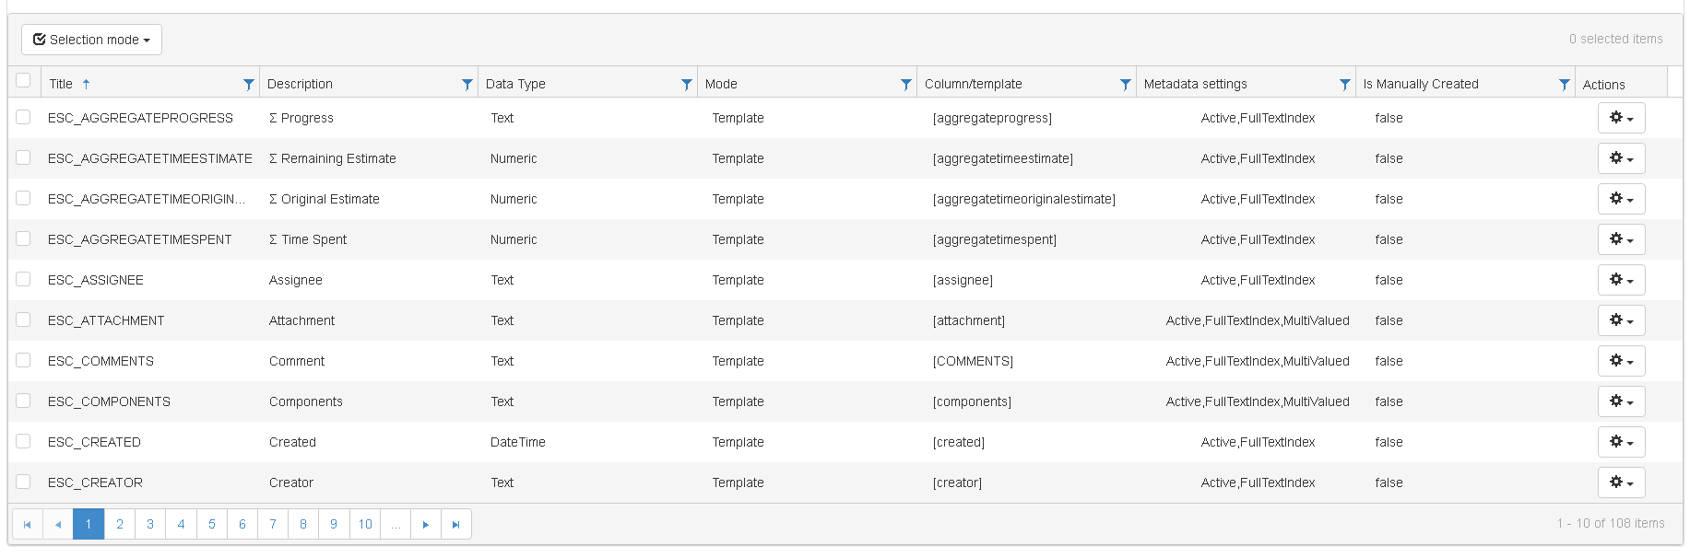Viewport: 1690px width, 558px height.
Task: Go to page 5 in pager
Action: point(211,525)
